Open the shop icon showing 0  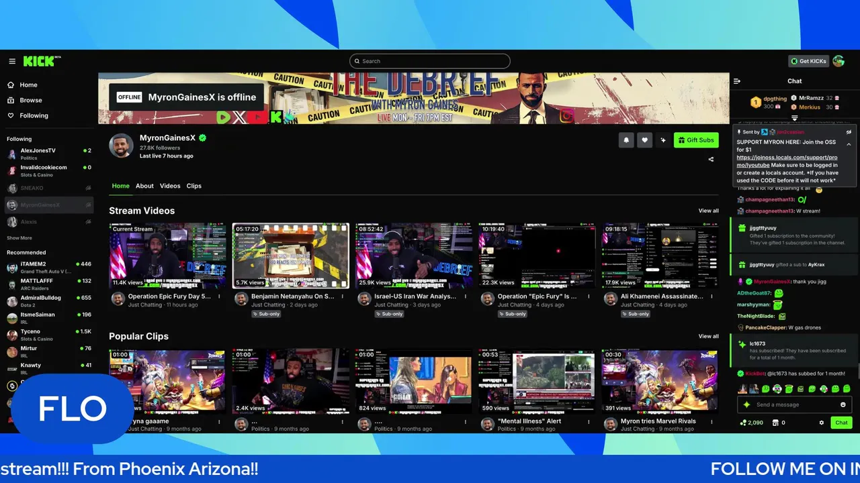coord(779,423)
